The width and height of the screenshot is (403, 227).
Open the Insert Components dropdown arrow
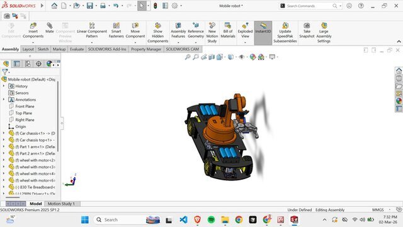tap(33, 42)
